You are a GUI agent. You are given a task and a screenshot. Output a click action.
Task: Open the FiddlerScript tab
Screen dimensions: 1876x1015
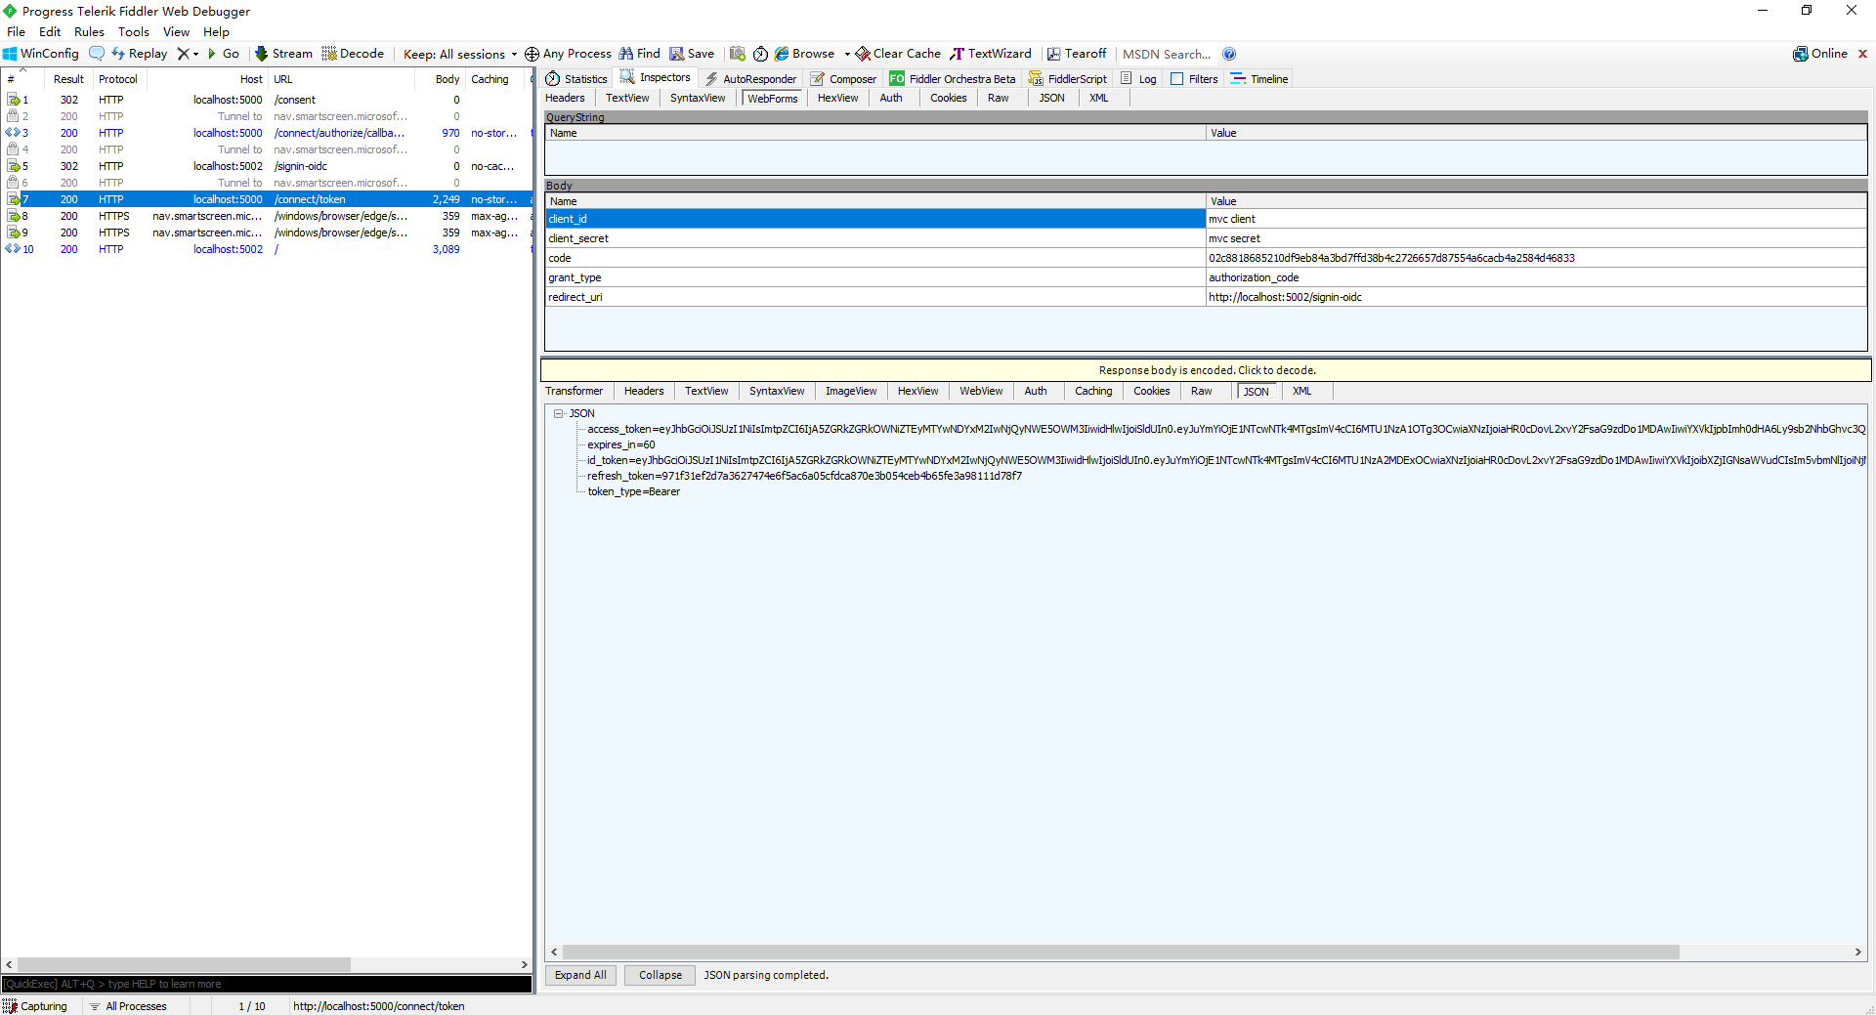pos(1068,79)
